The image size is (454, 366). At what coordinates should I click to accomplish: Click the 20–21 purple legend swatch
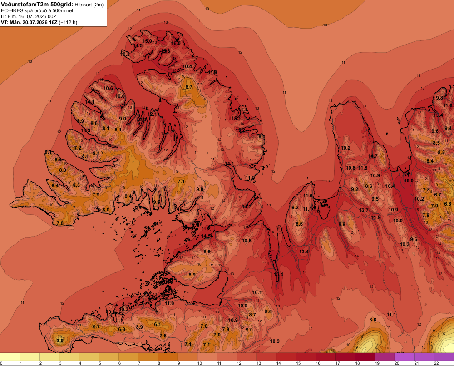[x=405, y=357]
